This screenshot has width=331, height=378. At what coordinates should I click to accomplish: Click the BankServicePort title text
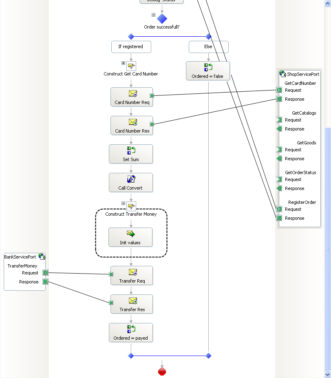(x=20, y=257)
